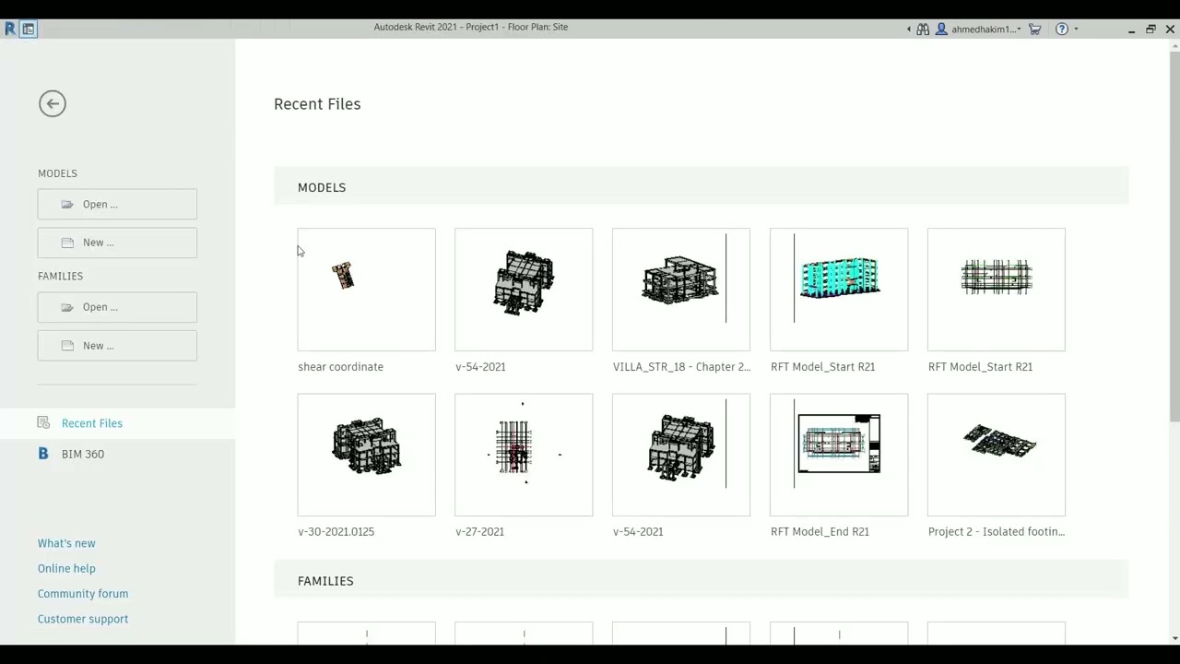Click Open under FAMILIES in sidebar
Image resolution: width=1180 pixels, height=664 pixels.
click(117, 307)
